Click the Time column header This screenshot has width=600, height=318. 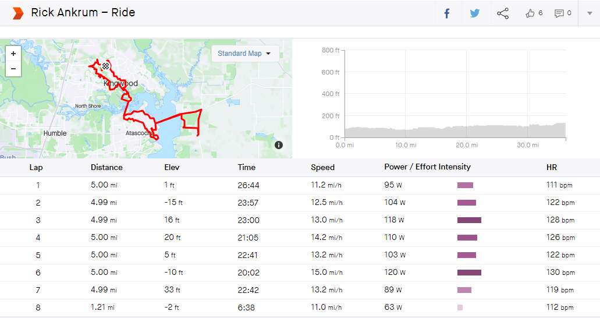[246, 167]
